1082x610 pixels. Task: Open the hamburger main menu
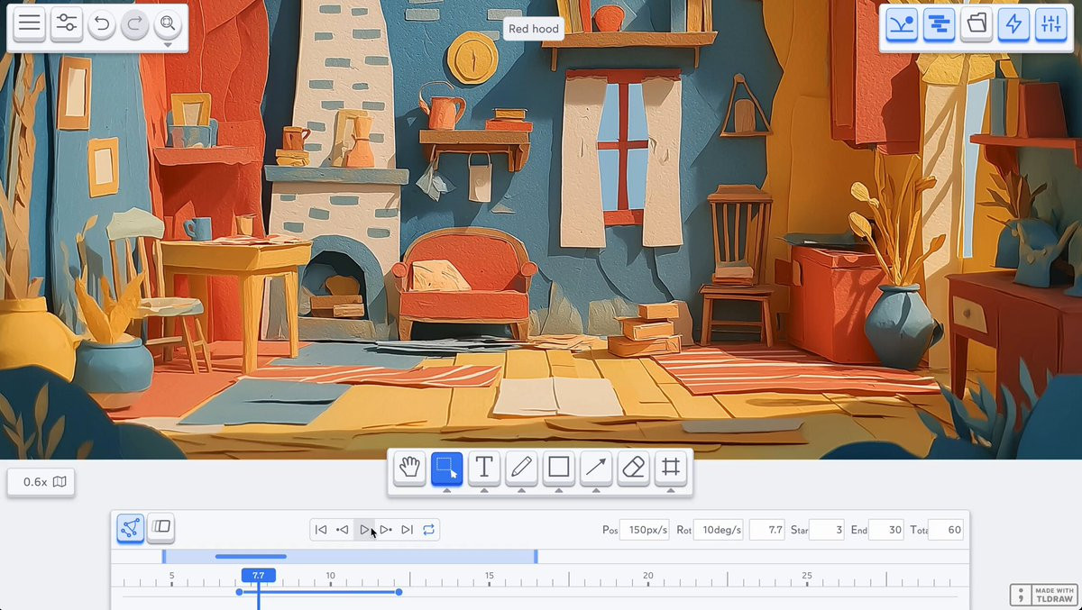point(30,23)
